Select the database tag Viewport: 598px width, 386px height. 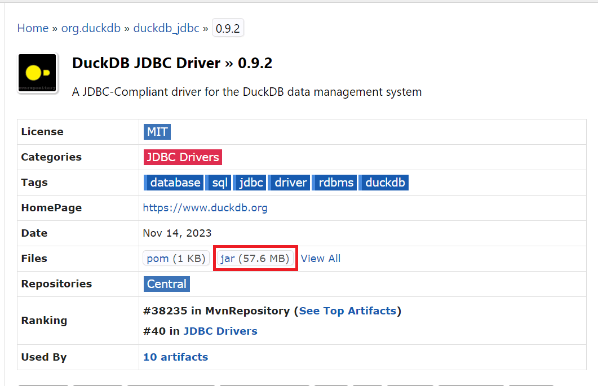point(174,183)
